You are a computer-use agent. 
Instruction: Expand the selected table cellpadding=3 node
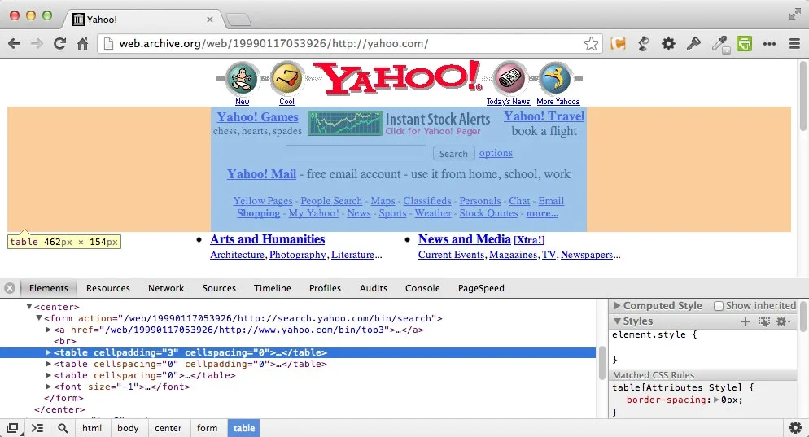click(48, 352)
